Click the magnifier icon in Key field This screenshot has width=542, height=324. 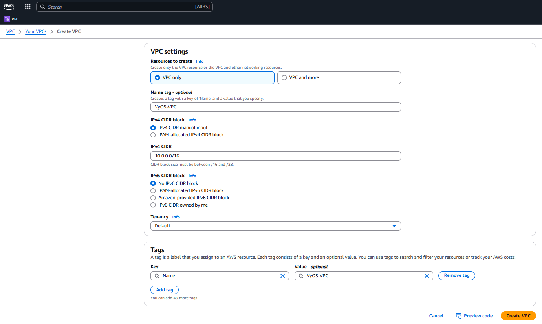(x=157, y=276)
